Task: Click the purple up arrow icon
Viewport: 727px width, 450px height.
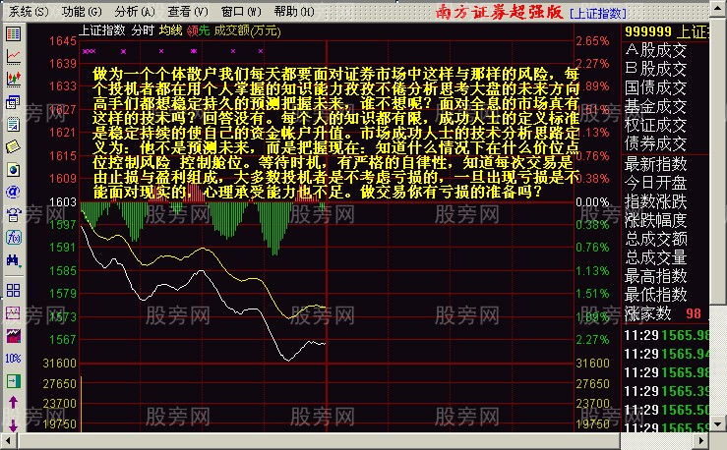Action: pyautogui.click(x=13, y=403)
